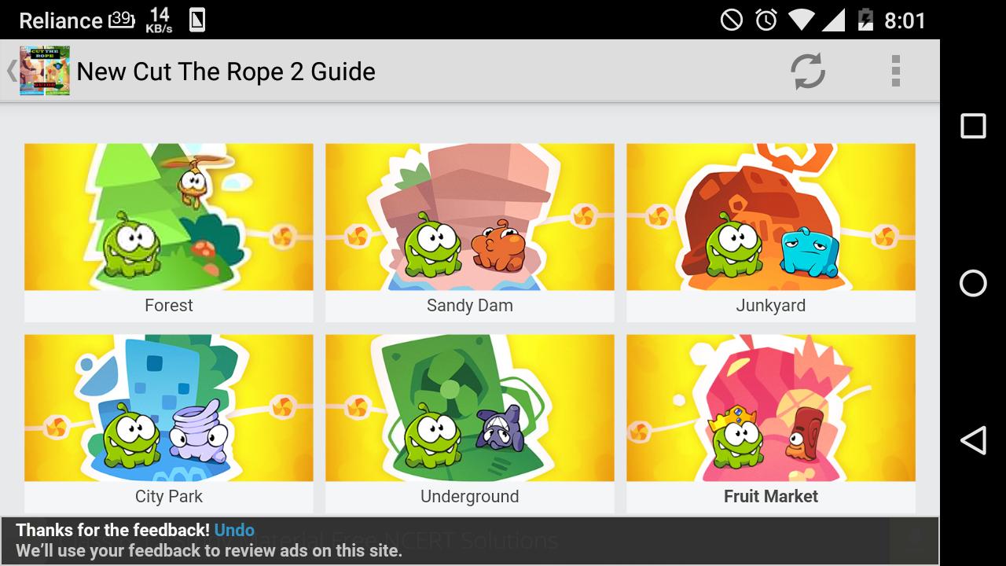
Task: Select the Junkyard chapter
Action: coord(771,232)
